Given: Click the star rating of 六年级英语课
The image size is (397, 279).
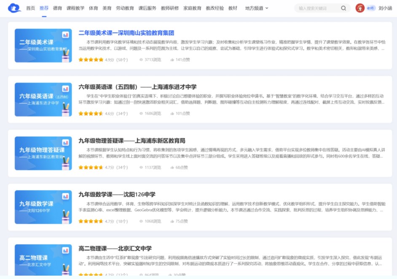Looking at the screenshot, I should (x=91, y=113).
